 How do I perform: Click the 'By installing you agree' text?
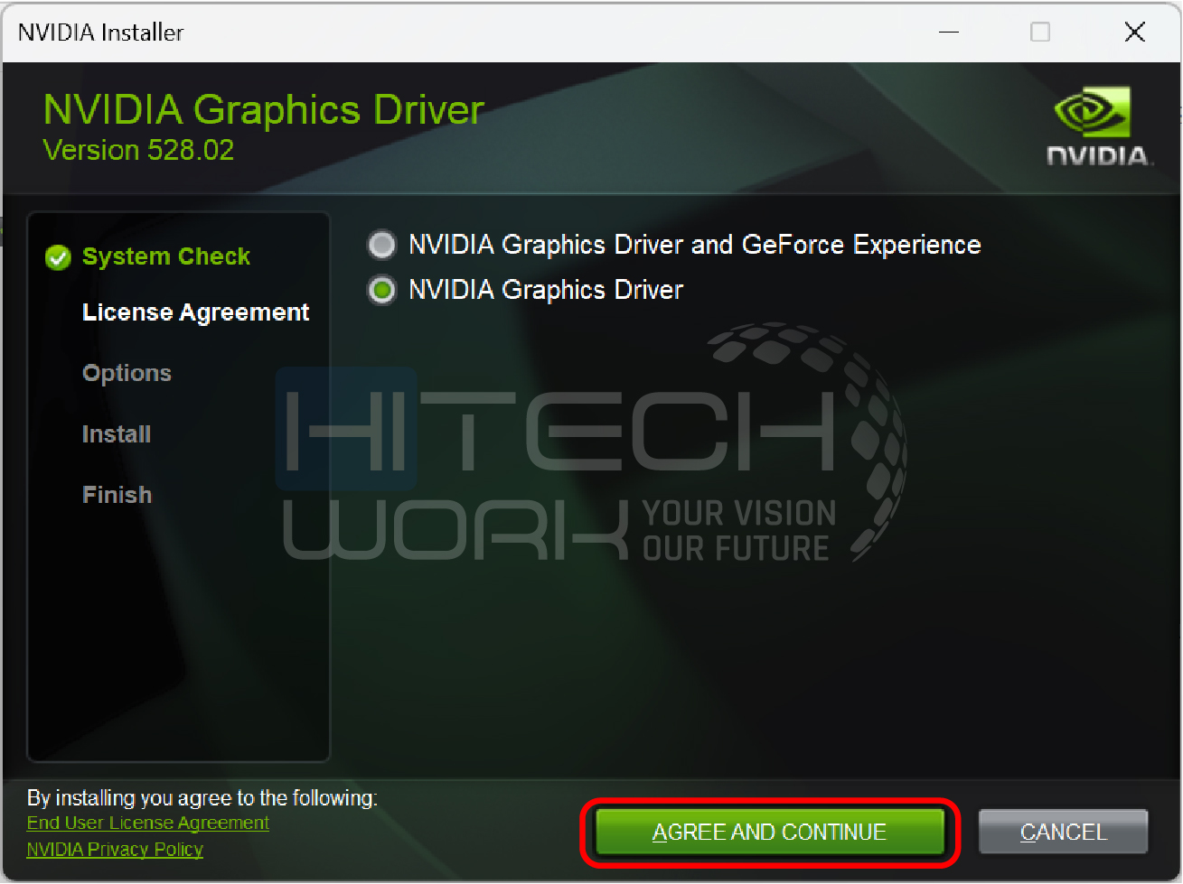pos(202,798)
